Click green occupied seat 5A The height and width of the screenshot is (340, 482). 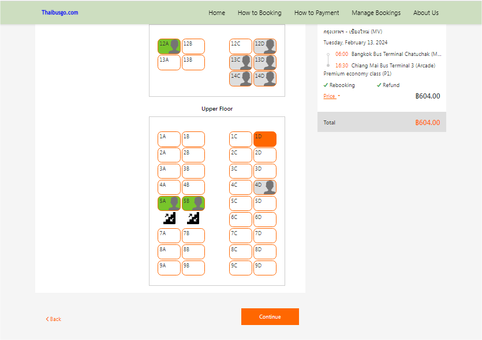pos(169,203)
